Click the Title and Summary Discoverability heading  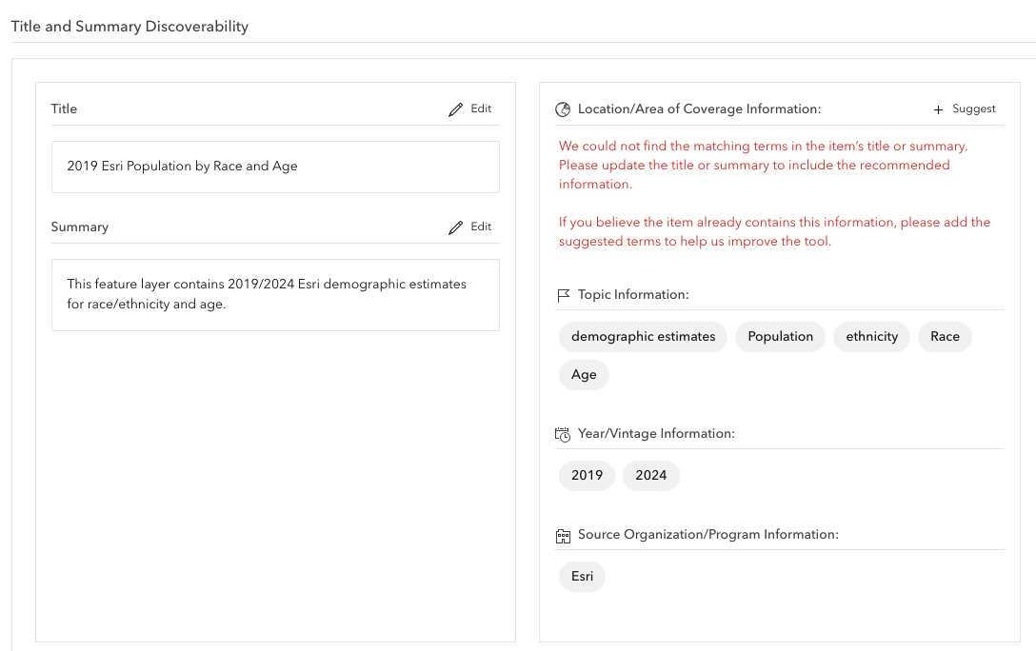click(x=129, y=26)
